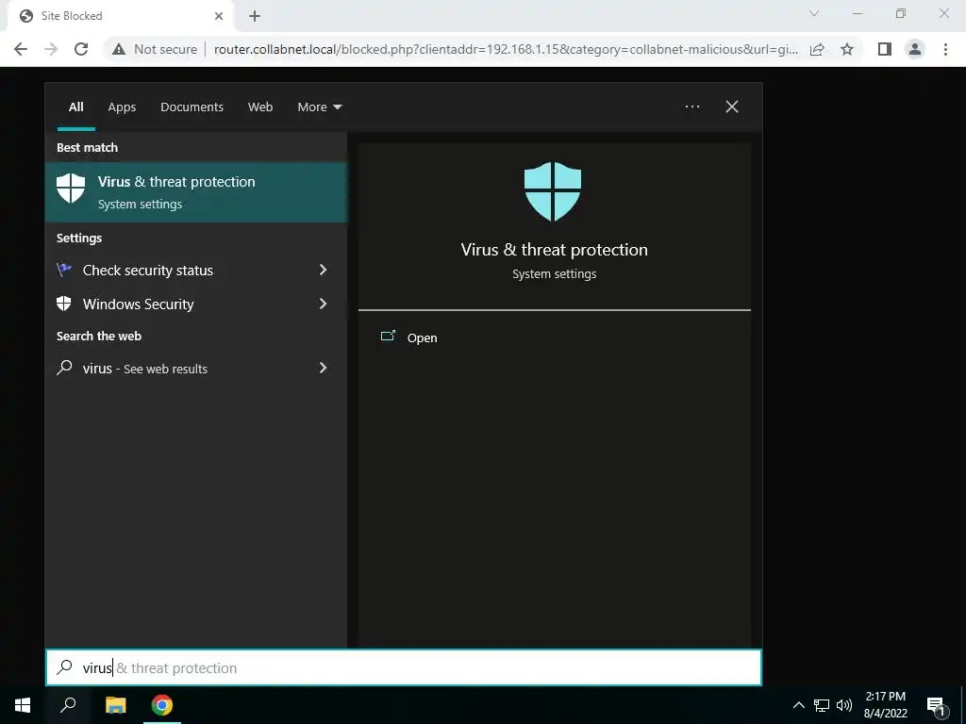Click the open-in-window icon beside Open
Viewport: 966px width, 724px height.
click(388, 337)
